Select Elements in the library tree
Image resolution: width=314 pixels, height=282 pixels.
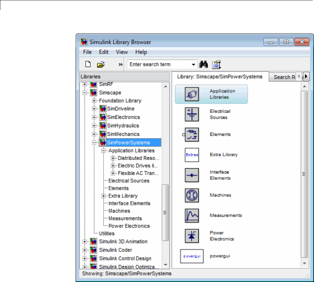pos(118,188)
